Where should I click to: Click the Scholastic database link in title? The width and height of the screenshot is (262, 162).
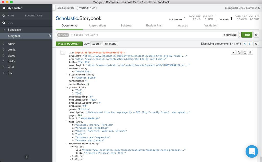point(67,18)
